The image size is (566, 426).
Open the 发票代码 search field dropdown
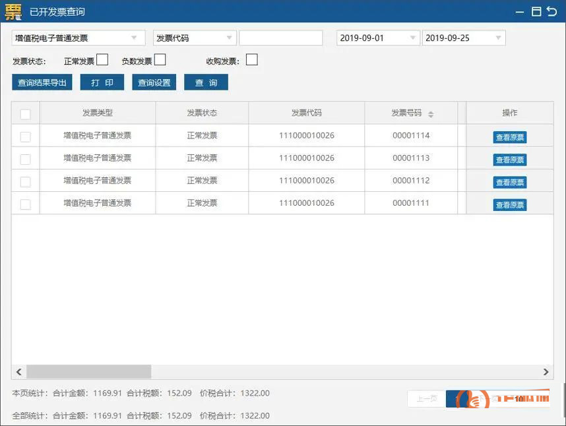pyautogui.click(x=195, y=38)
